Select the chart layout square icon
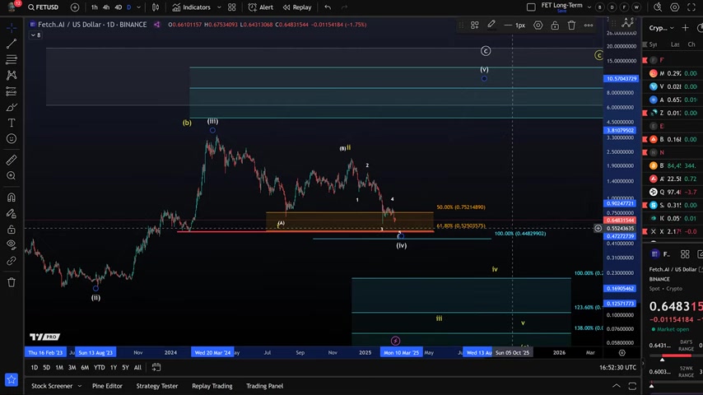Image resolution: width=703 pixels, height=395 pixels. (x=531, y=7)
